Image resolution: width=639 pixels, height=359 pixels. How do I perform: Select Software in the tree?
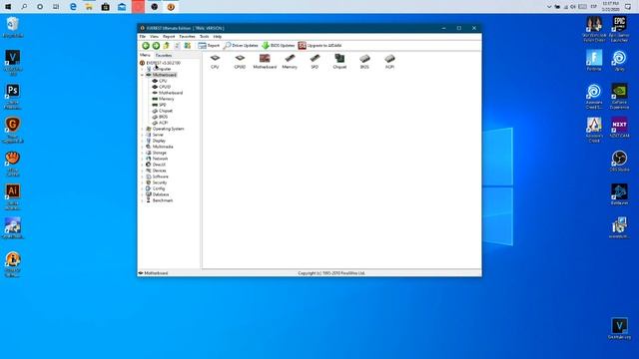pos(160,177)
